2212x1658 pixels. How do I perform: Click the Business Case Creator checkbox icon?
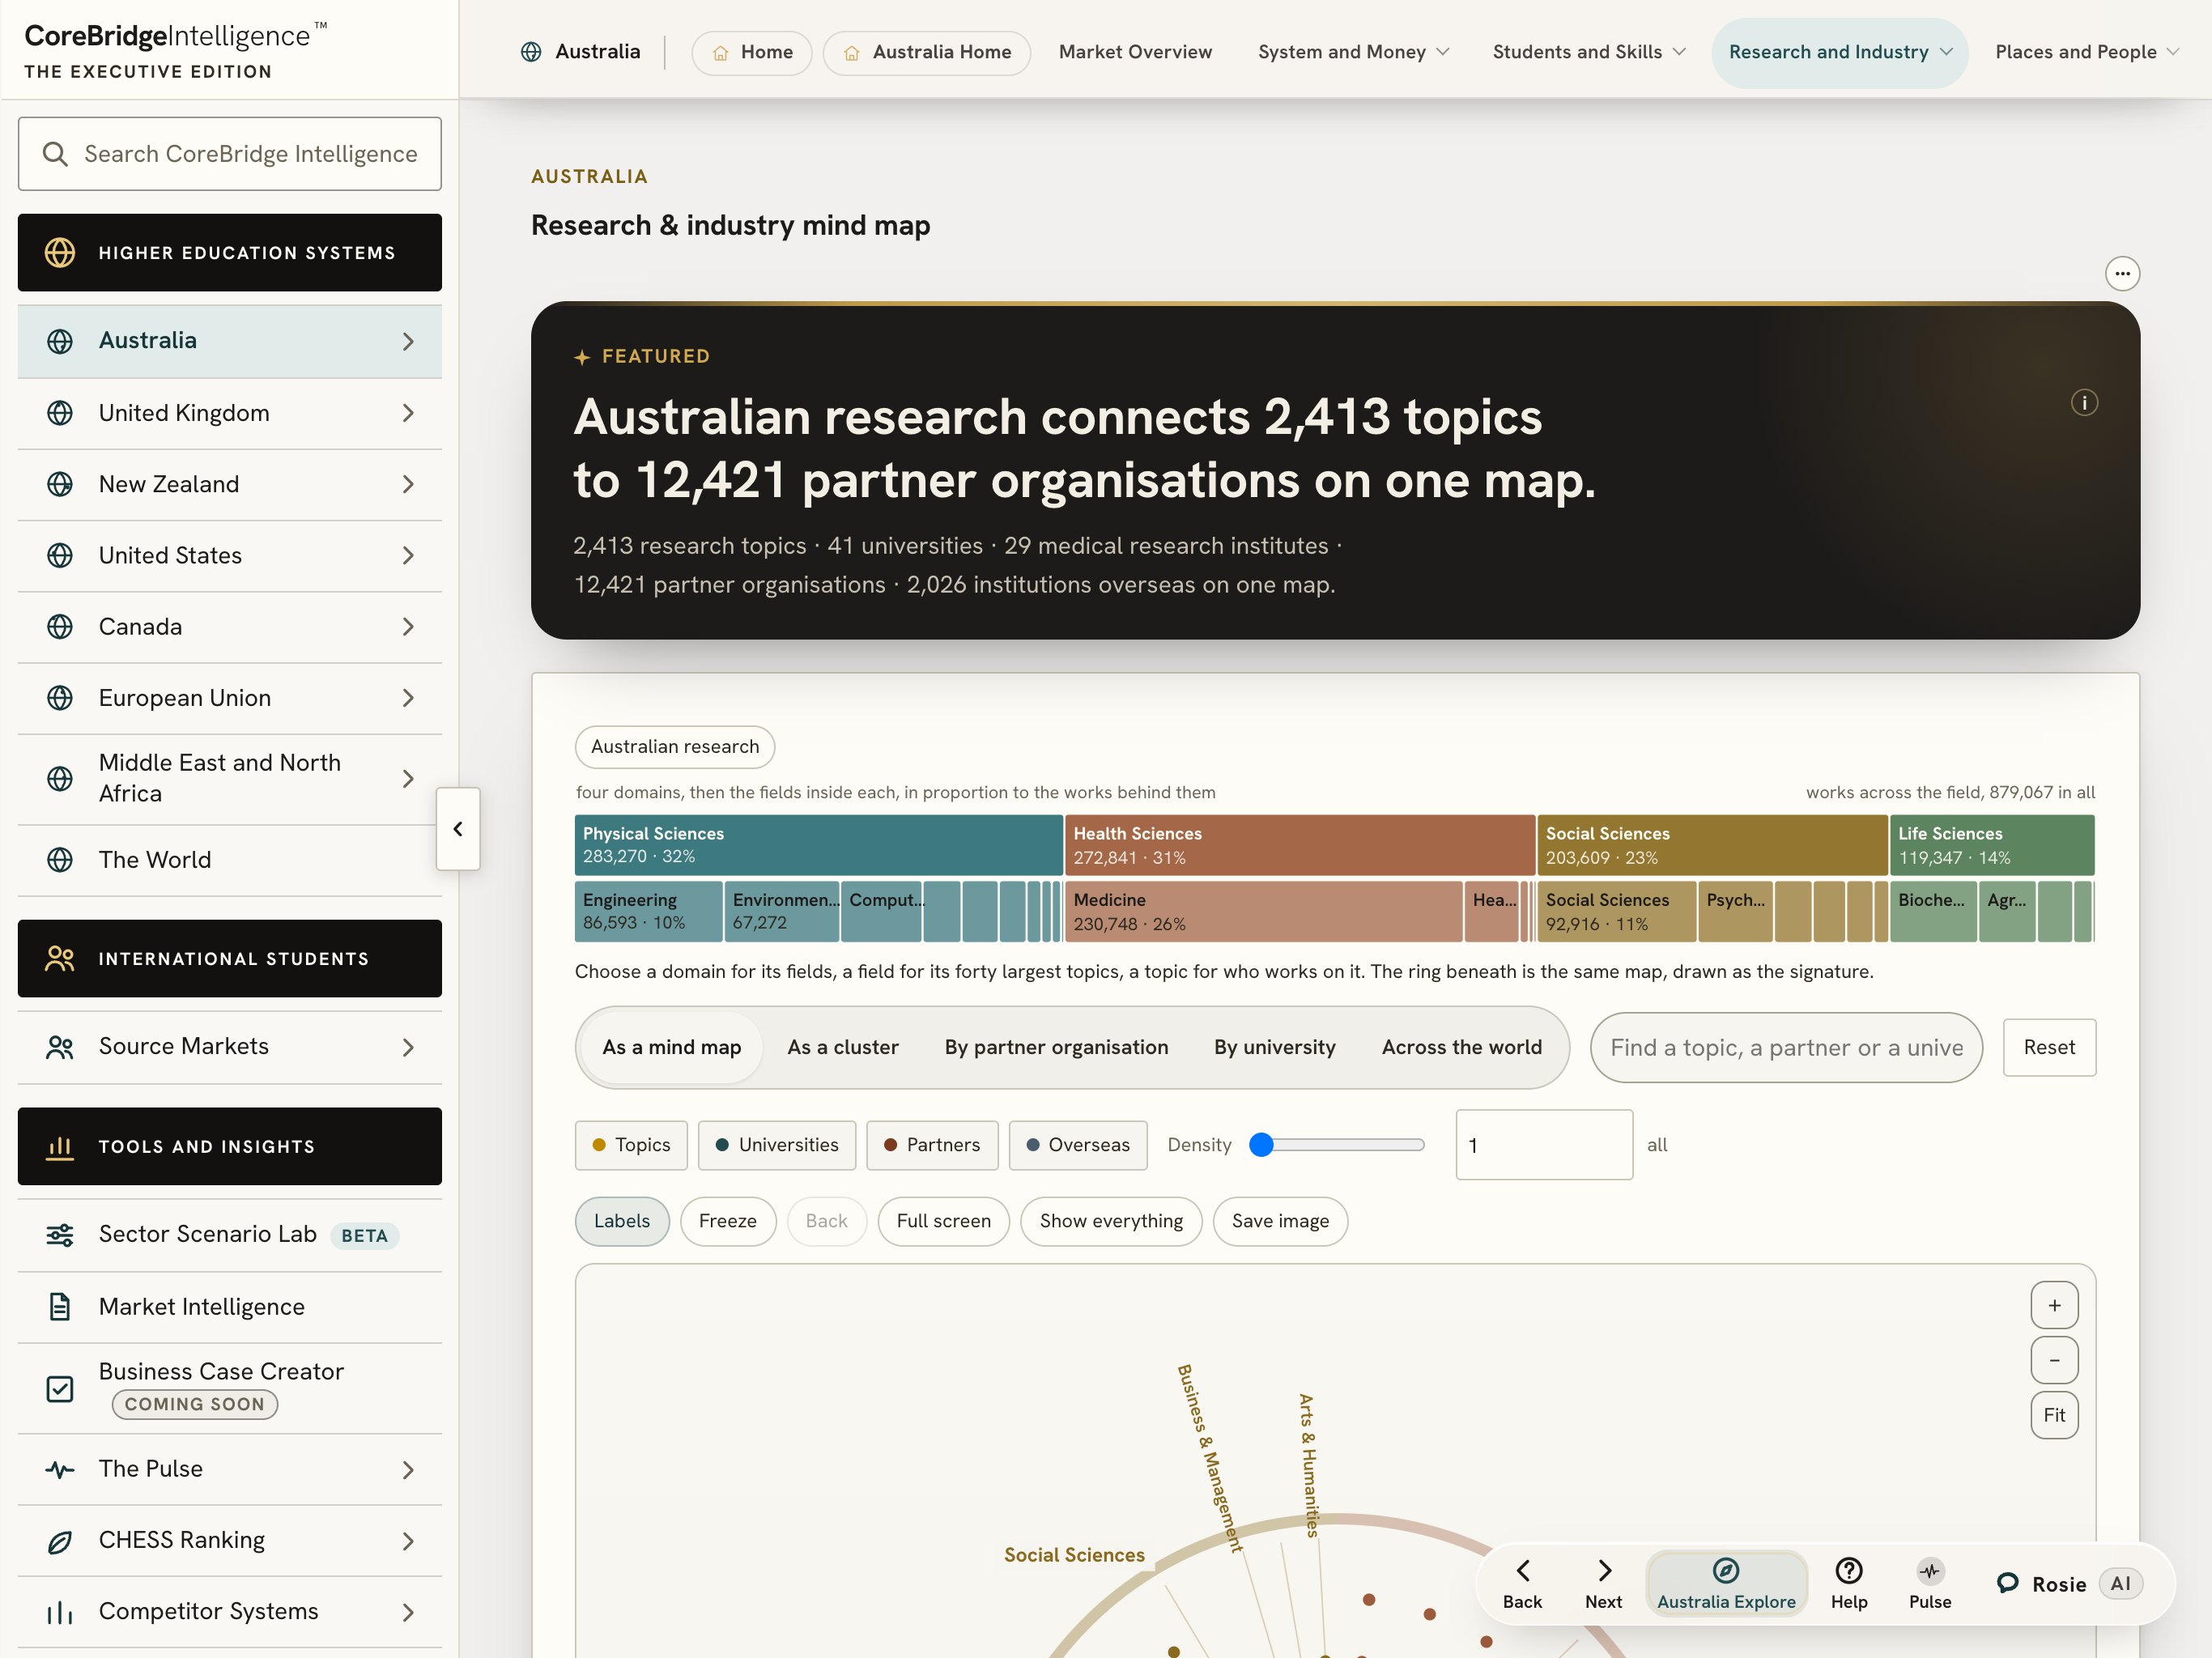point(60,1389)
